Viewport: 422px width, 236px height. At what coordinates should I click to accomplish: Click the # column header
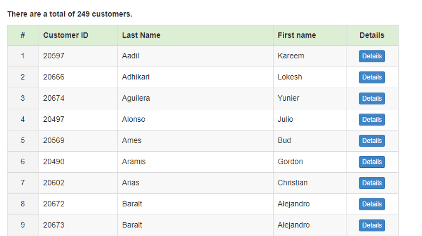pos(23,35)
